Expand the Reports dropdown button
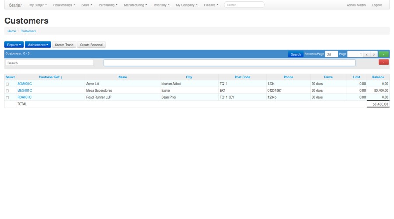Image resolution: width=394 pixels, height=219 pixels. pyautogui.click(x=14, y=45)
